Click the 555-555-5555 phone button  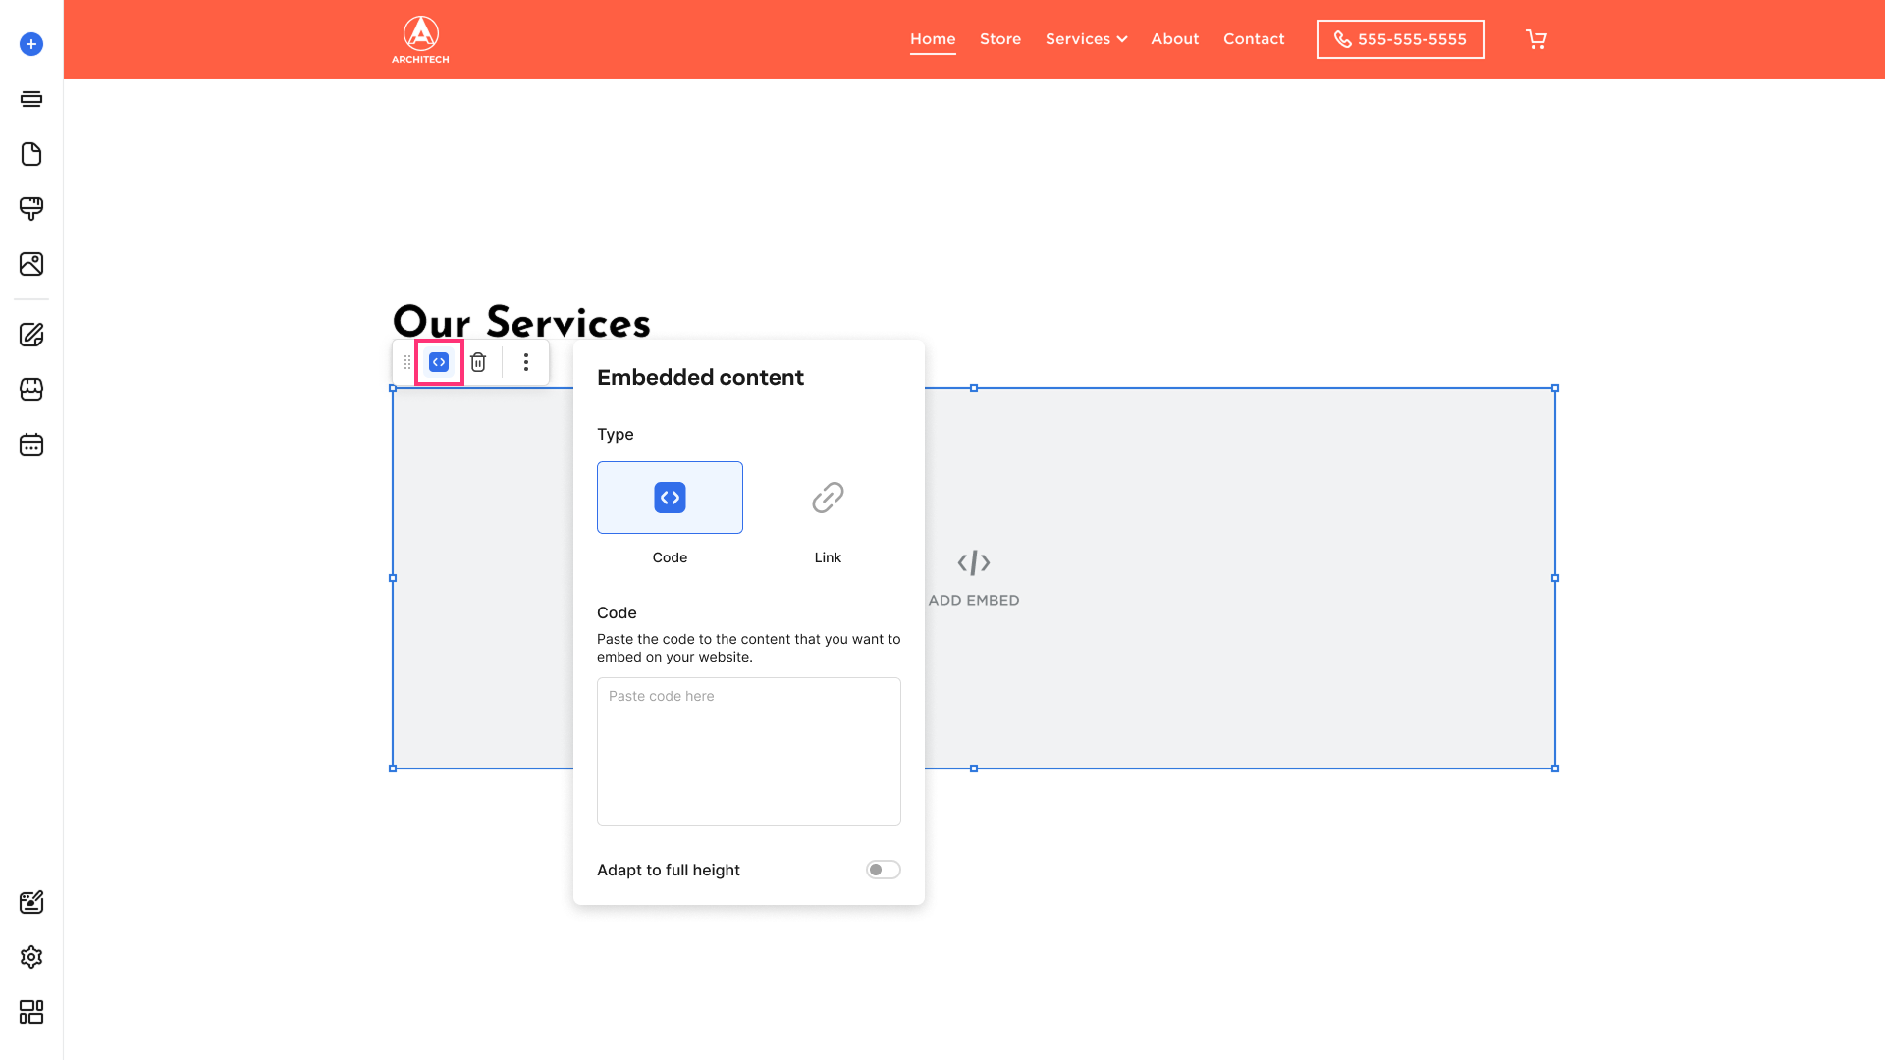pyautogui.click(x=1400, y=39)
